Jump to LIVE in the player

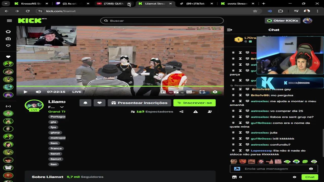click(x=77, y=92)
